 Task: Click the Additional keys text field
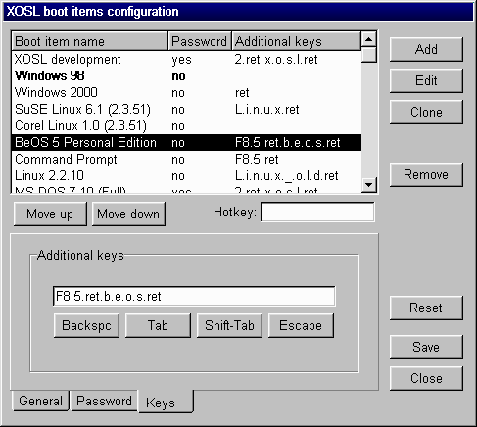click(194, 297)
